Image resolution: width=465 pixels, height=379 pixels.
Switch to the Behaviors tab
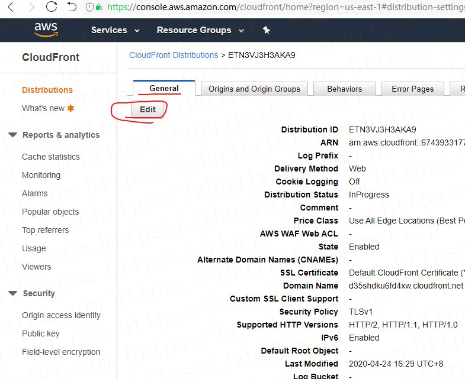[344, 89]
